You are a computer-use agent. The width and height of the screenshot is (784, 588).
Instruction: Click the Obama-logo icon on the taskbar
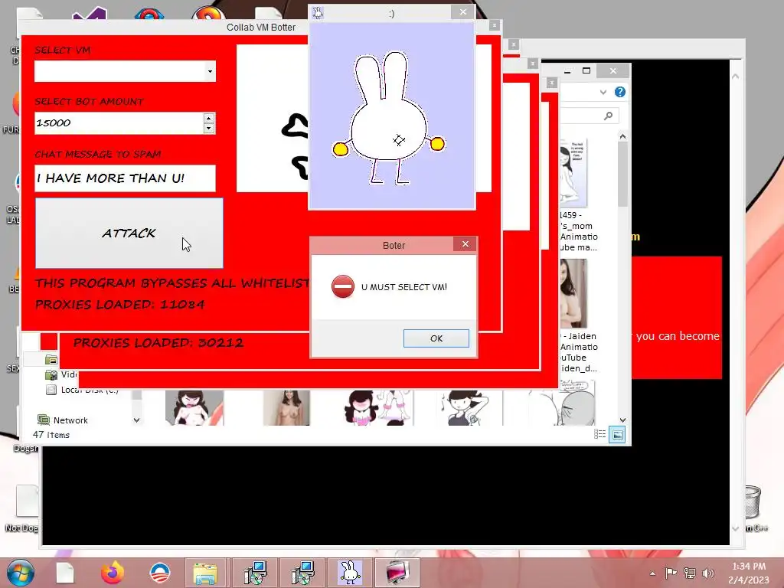[160, 573]
